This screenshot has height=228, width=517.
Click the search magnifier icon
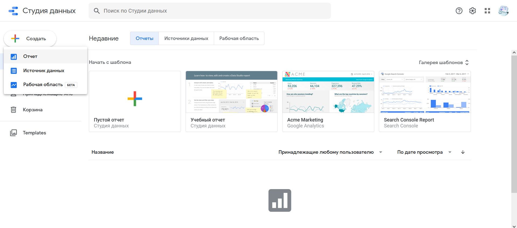(x=96, y=11)
